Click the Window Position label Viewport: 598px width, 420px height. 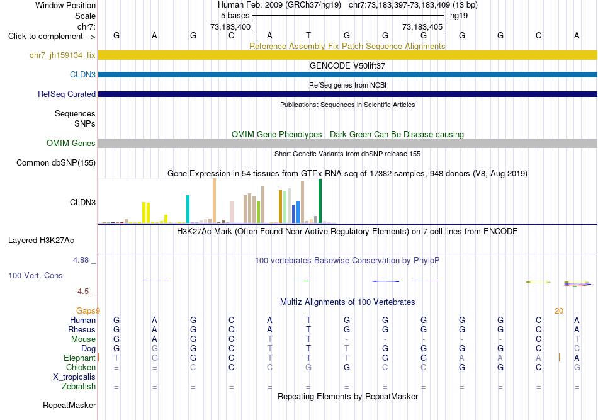(x=65, y=5)
